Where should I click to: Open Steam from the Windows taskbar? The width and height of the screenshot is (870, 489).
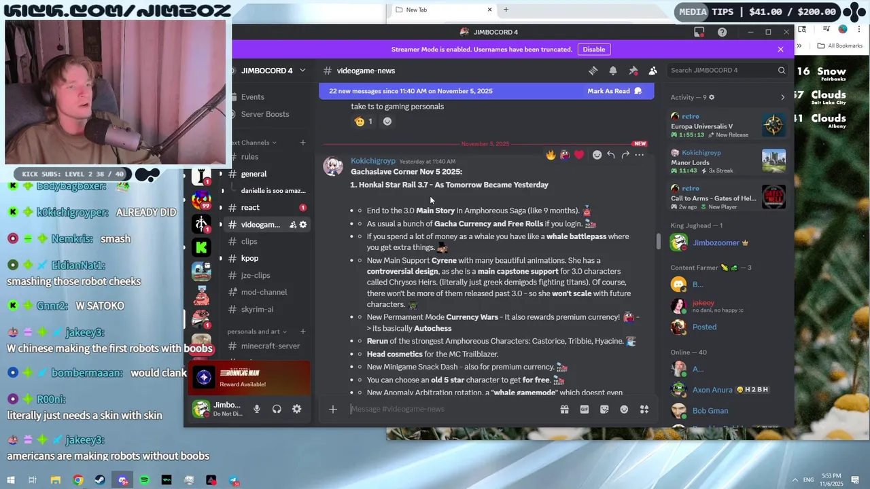tap(101, 480)
